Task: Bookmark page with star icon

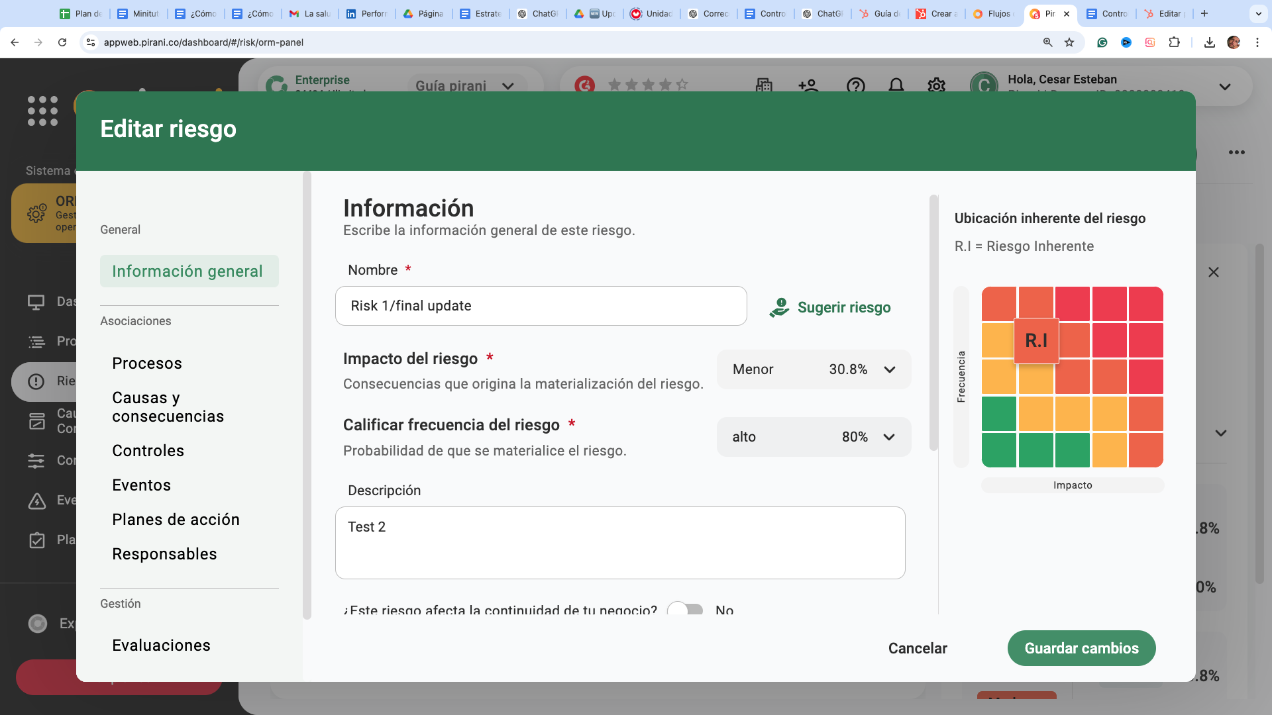Action: tap(1069, 42)
